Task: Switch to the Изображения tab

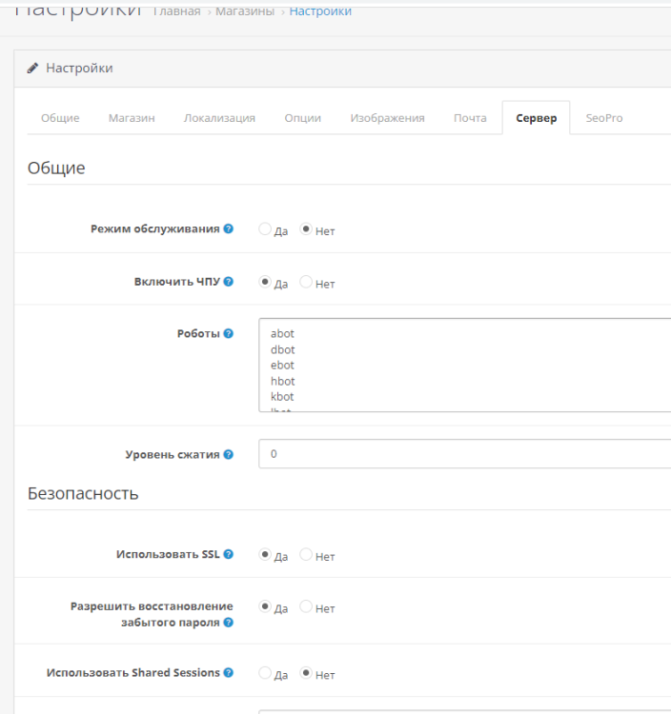Action: pos(387,118)
